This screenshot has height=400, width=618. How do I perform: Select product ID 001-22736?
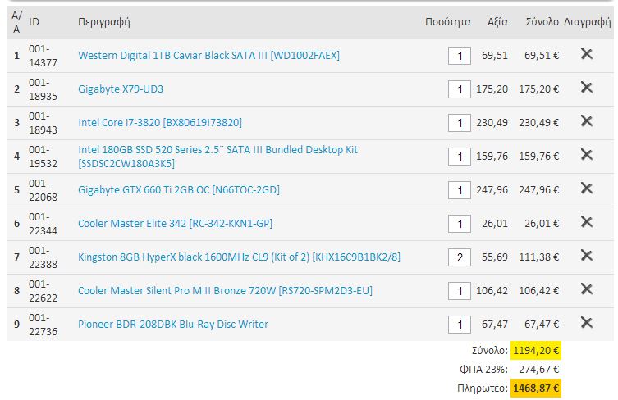(43, 325)
